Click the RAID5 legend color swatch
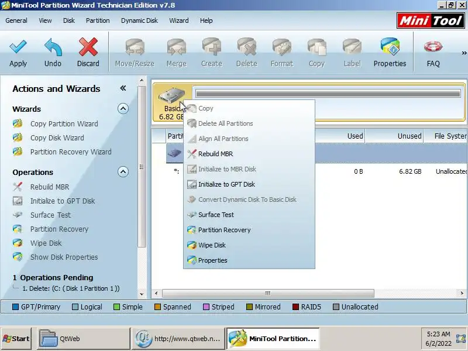 [295, 307]
